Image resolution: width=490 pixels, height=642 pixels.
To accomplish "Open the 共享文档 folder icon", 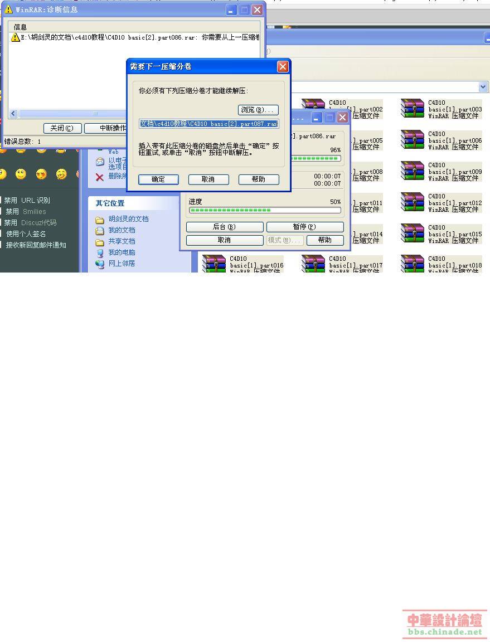I will tap(100, 241).
